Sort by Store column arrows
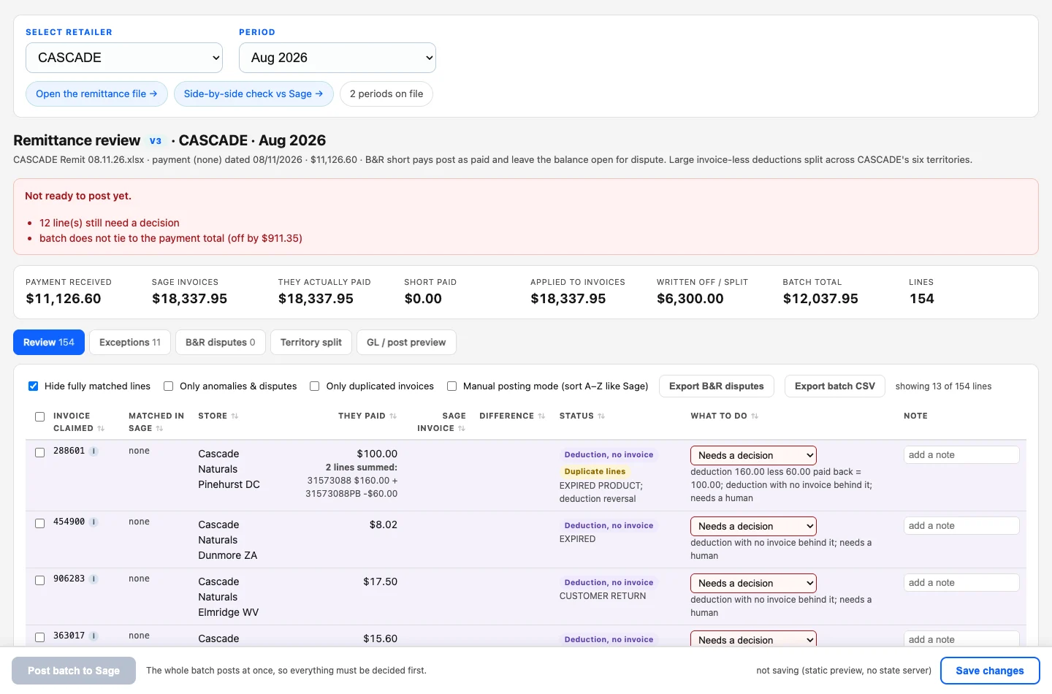1052x694 pixels. pyautogui.click(x=235, y=416)
